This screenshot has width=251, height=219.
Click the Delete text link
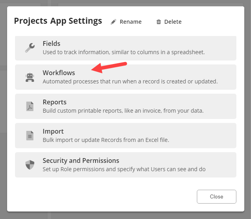coord(173,22)
